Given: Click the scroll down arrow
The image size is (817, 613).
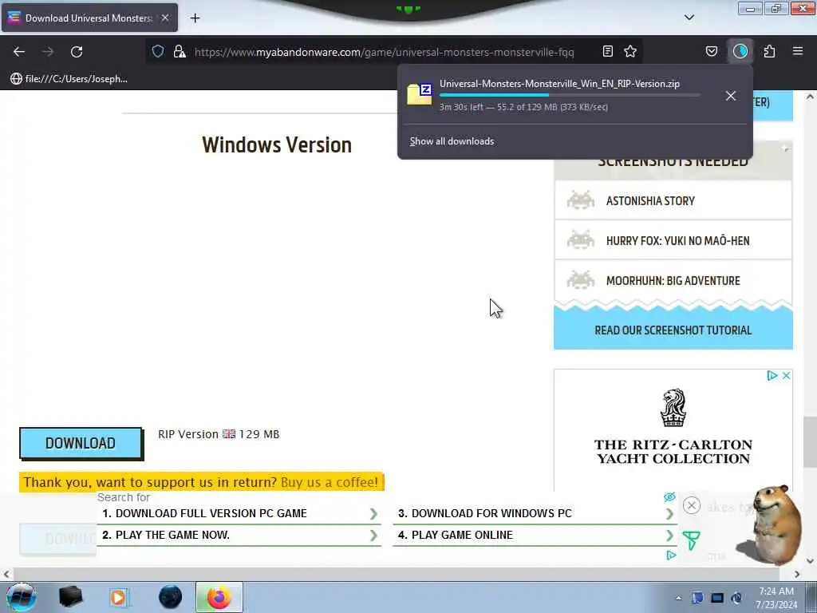Looking at the screenshot, I should (810, 561).
